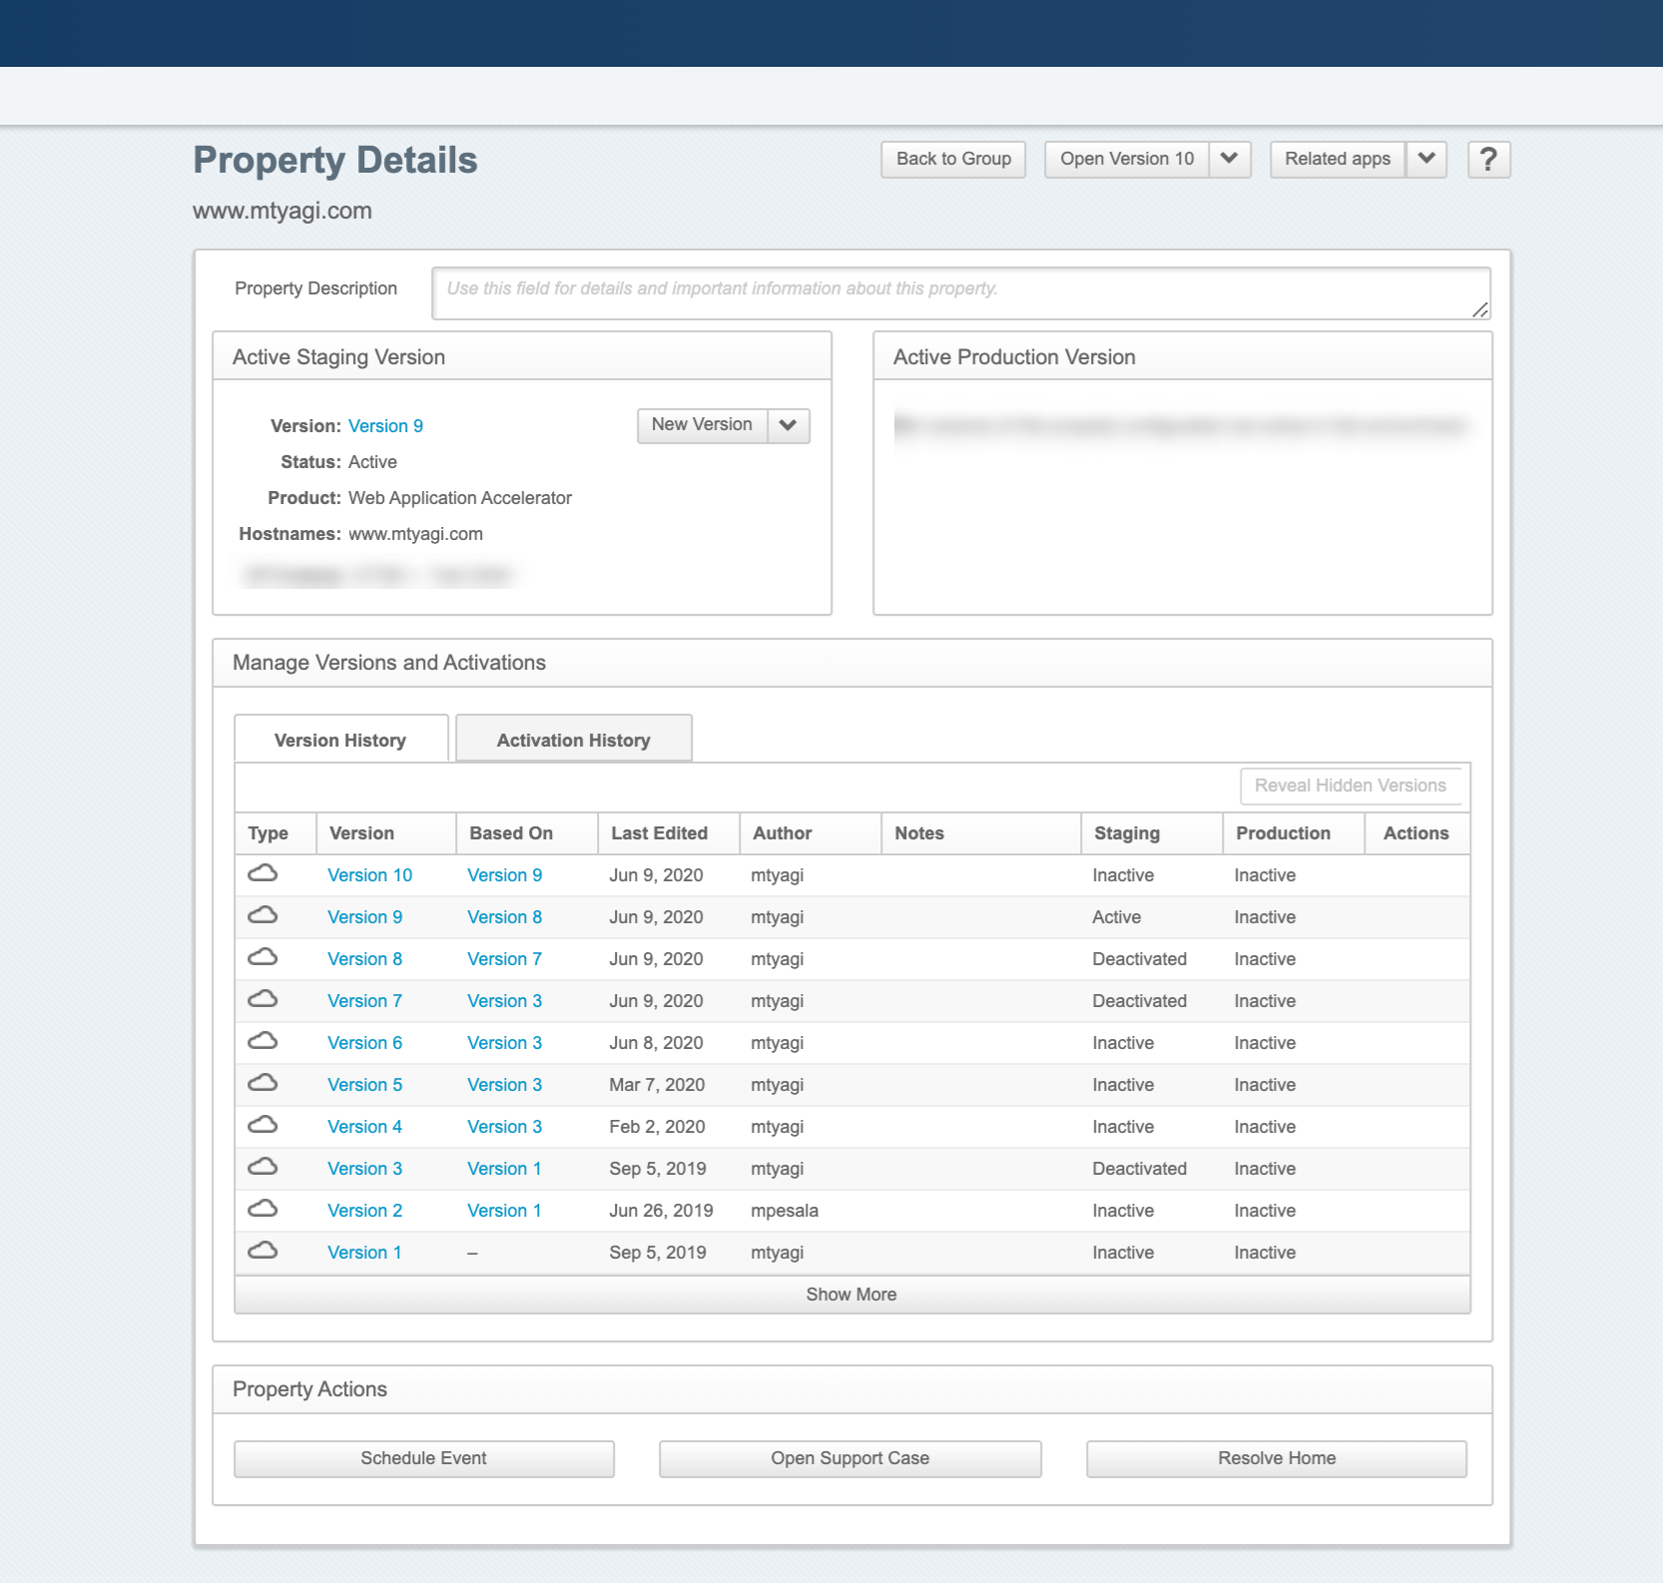1663x1583 pixels.
Task: Open Version 9 link in Active Staging
Action: point(385,426)
